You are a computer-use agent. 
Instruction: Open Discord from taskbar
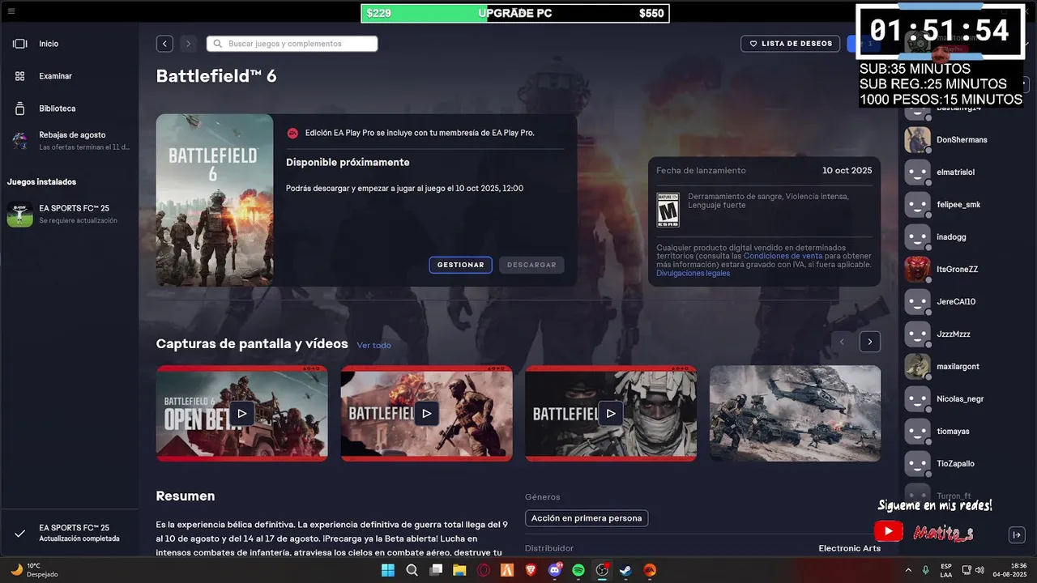click(555, 570)
